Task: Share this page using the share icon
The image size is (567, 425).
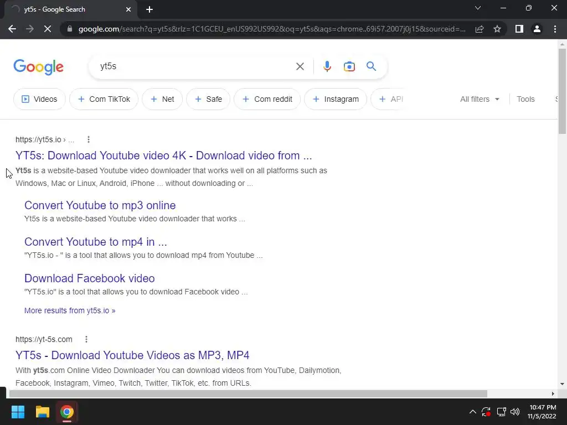Action: pos(480,29)
